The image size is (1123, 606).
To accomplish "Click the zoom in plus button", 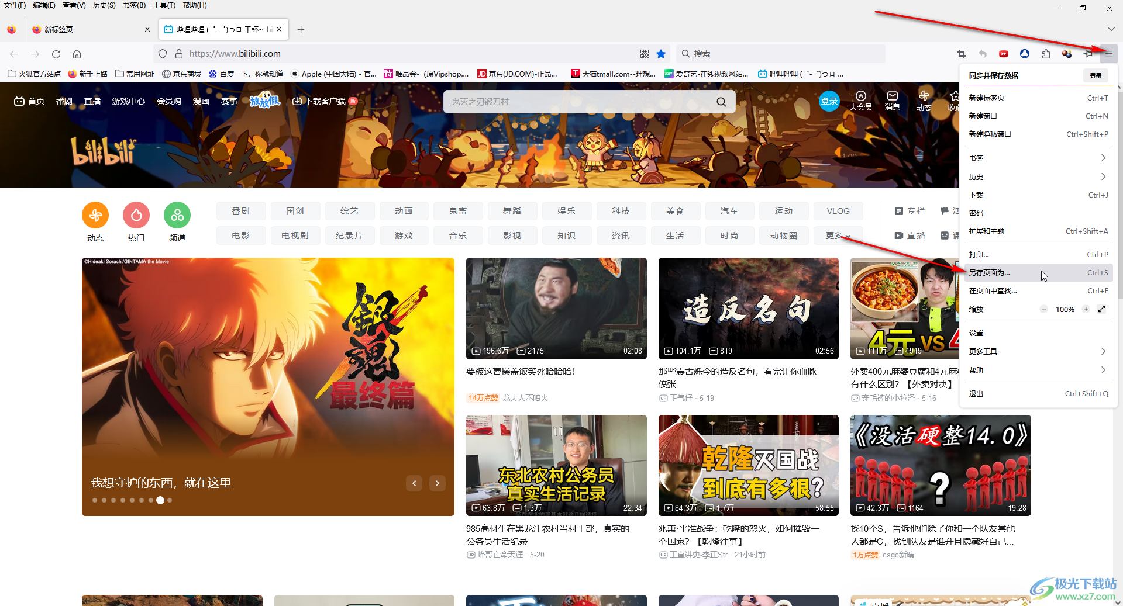I will coord(1086,309).
